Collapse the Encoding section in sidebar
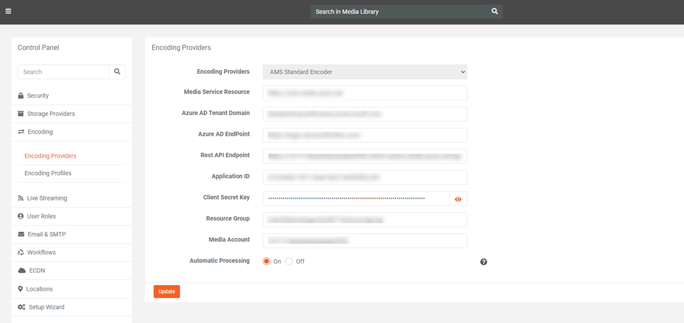Screen dimensions: 684x323 [40, 132]
